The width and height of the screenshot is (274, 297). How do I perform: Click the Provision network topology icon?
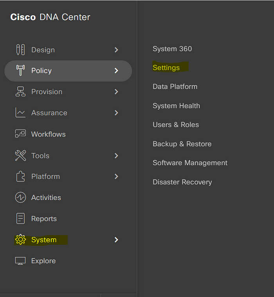[20, 92]
